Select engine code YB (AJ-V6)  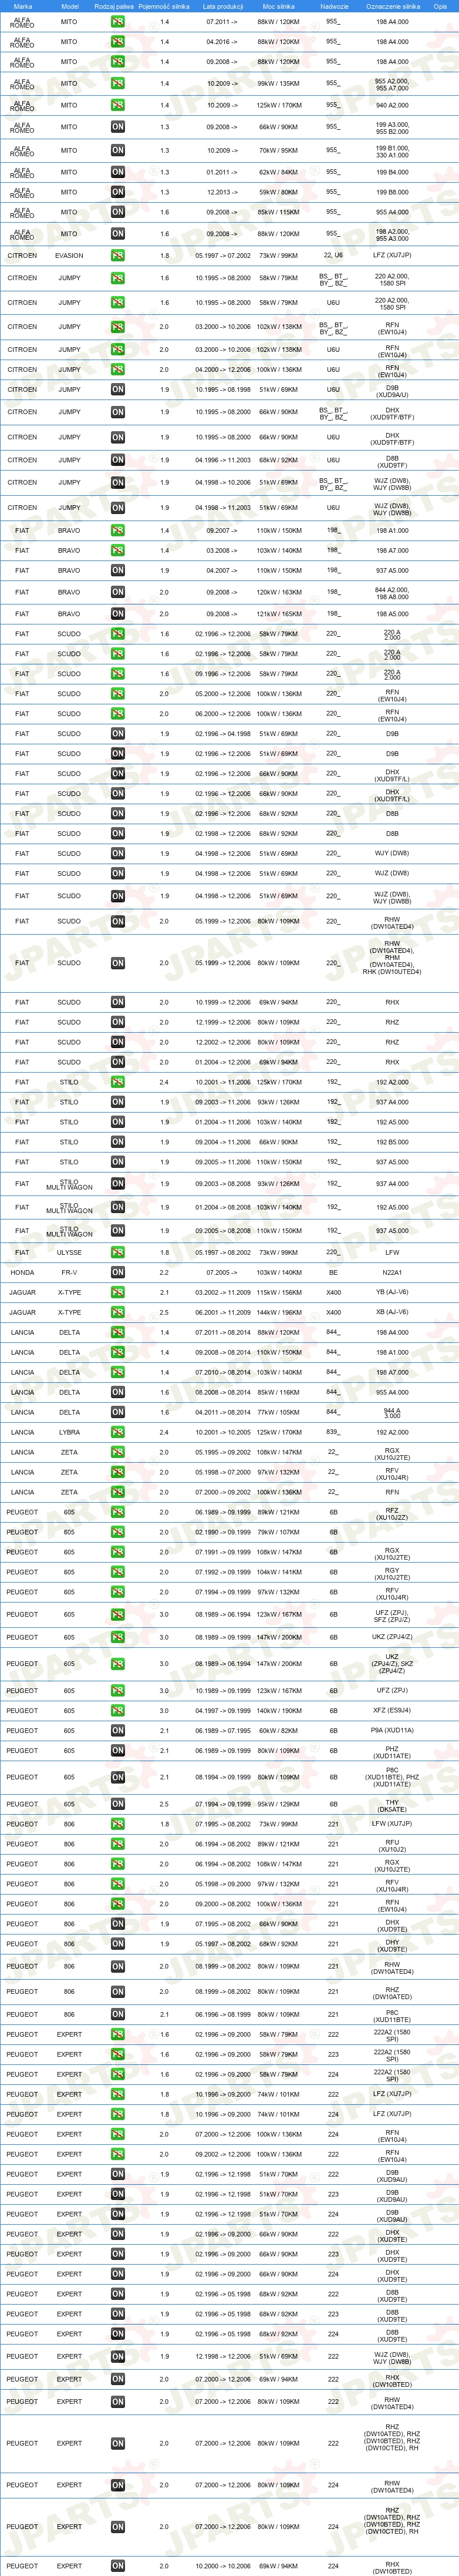pyautogui.click(x=392, y=1293)
